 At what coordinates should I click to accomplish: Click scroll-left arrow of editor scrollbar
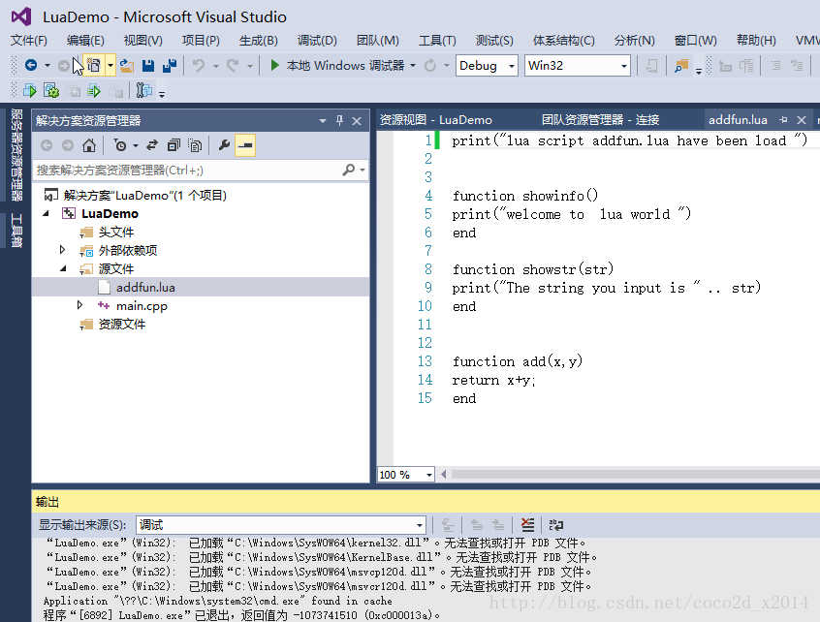[444, 474]
